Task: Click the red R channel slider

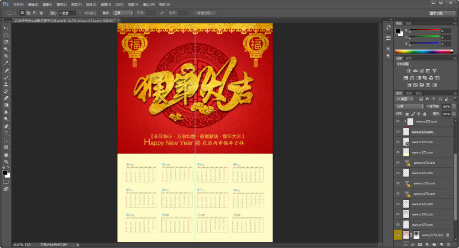Action: 424,30
